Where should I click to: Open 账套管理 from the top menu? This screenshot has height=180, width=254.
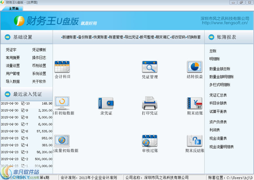pos(116,37)
